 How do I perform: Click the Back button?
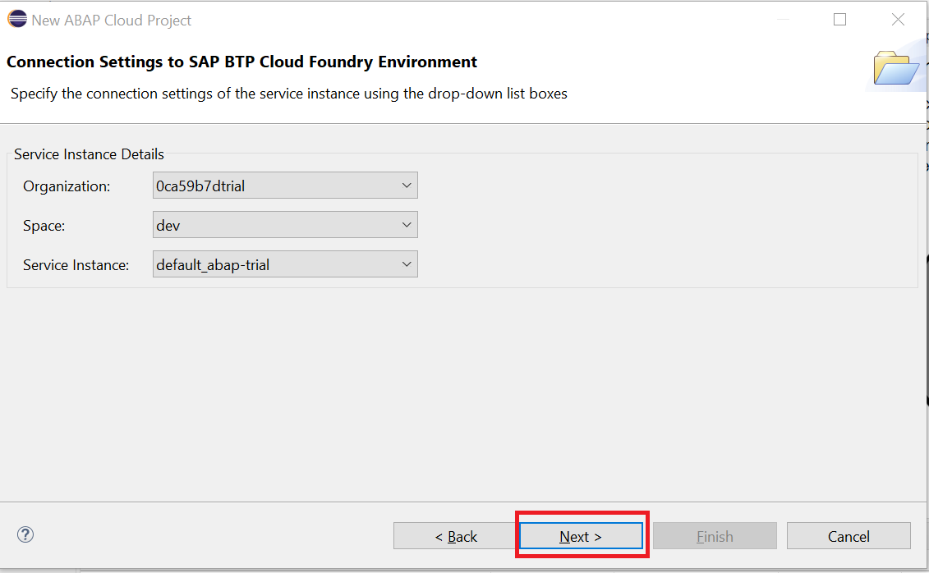tap(455, 535)
